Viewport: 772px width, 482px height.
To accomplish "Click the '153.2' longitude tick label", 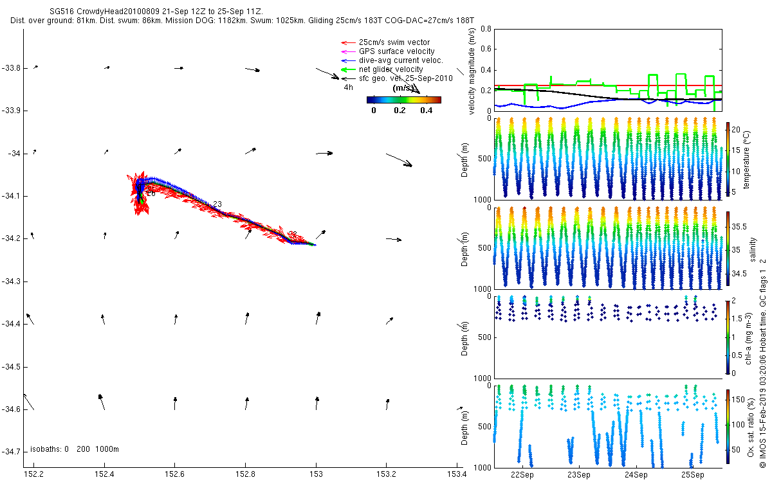I will [x=387, y=475].
